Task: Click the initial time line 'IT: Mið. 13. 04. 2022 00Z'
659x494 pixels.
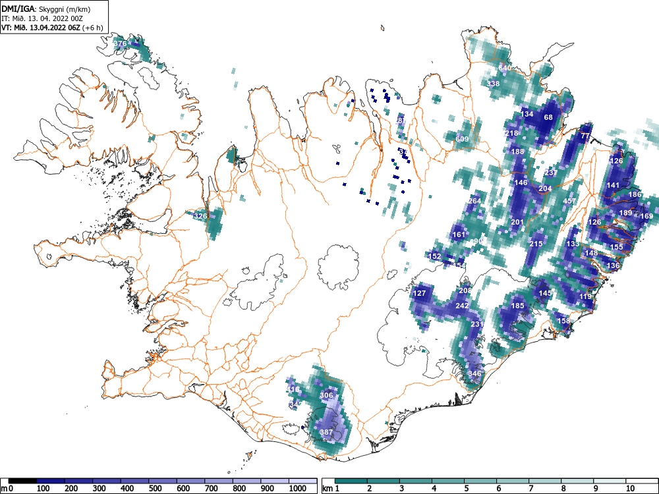Action: tap(42, 18)
